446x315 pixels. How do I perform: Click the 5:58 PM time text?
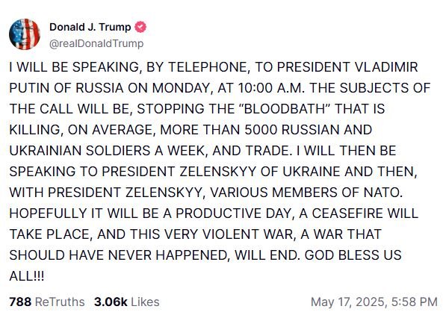pyautogui.click(x=415, y=302)
